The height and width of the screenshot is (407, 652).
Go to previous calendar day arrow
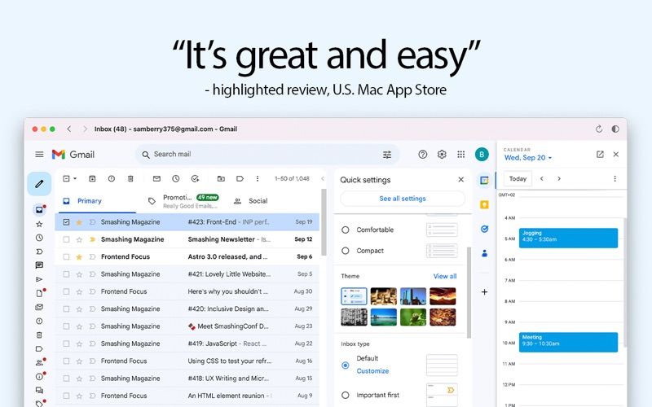point(542,178)
